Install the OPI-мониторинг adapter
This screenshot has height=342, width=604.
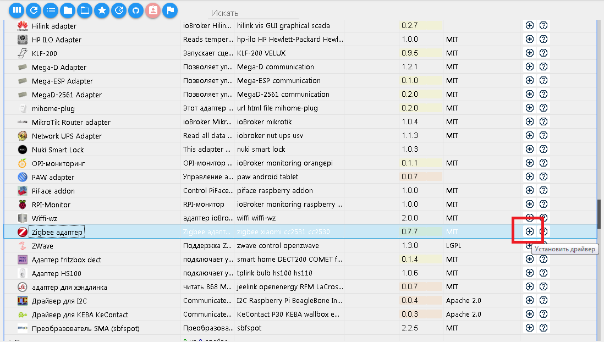click(530, 163)
